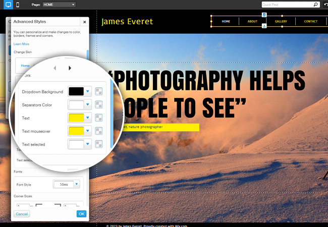328x227 pixels.
Task: Expand the Separators Color dropdown arrow
Action: [88, 104]
